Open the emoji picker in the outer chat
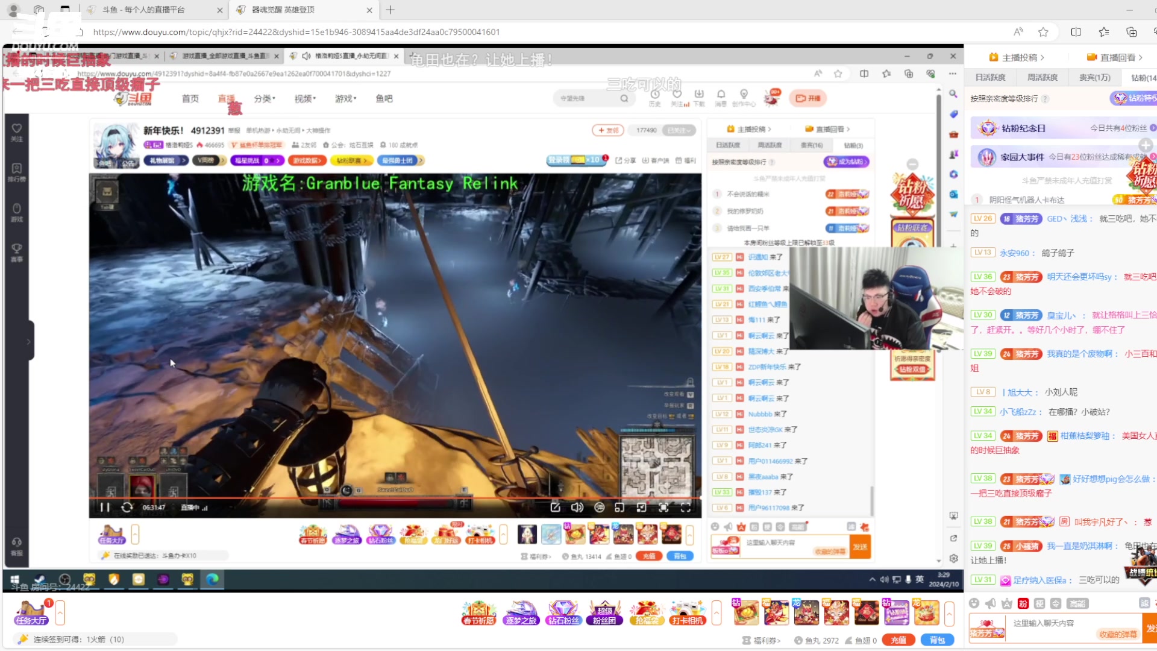The height and width of the screenshot is (651, 1157). point(974,603)
